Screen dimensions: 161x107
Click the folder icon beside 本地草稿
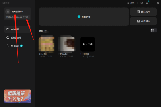point(8,29)
